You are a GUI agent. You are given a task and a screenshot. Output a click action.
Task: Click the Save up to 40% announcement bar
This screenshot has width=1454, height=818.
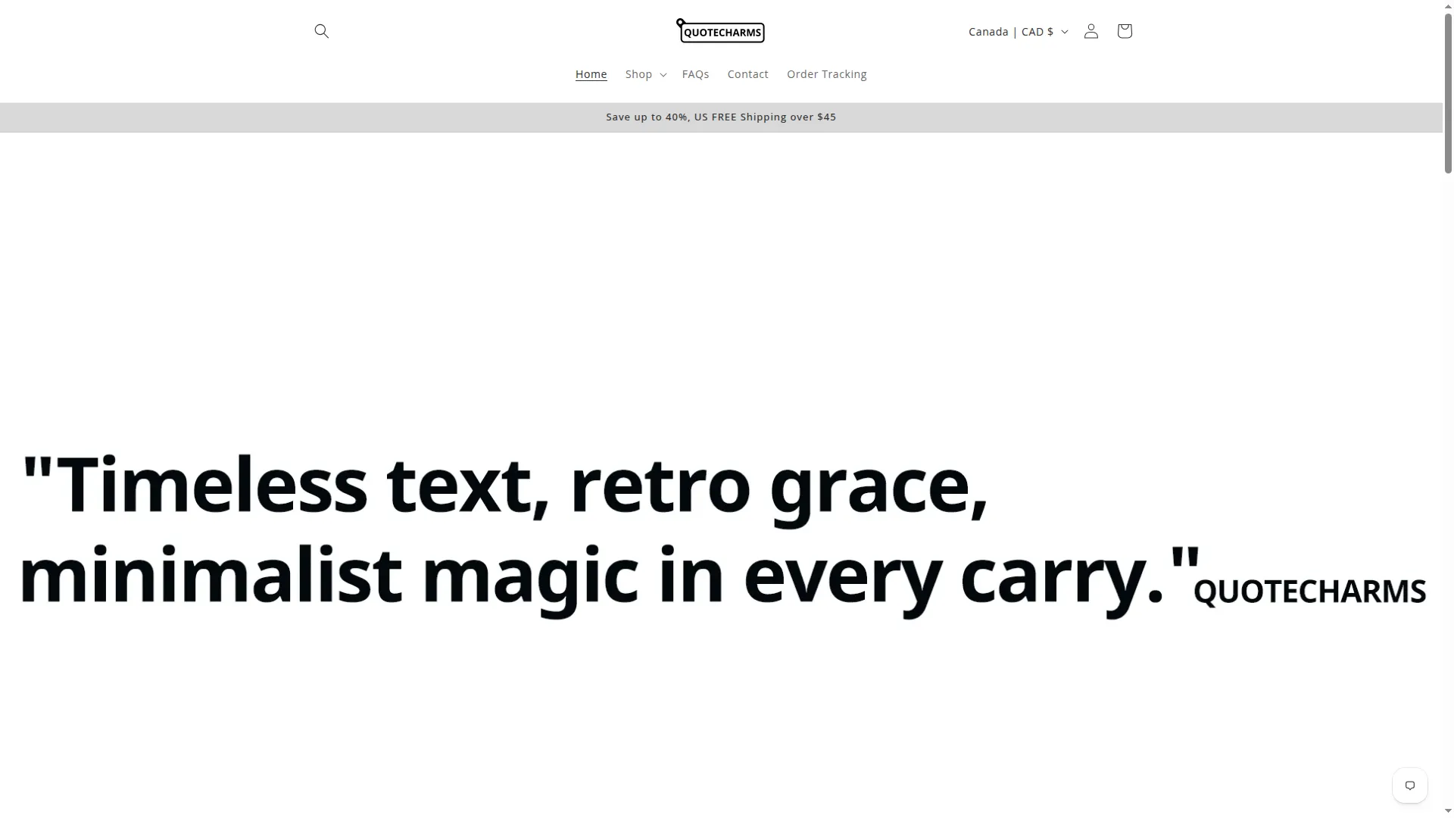721,117
